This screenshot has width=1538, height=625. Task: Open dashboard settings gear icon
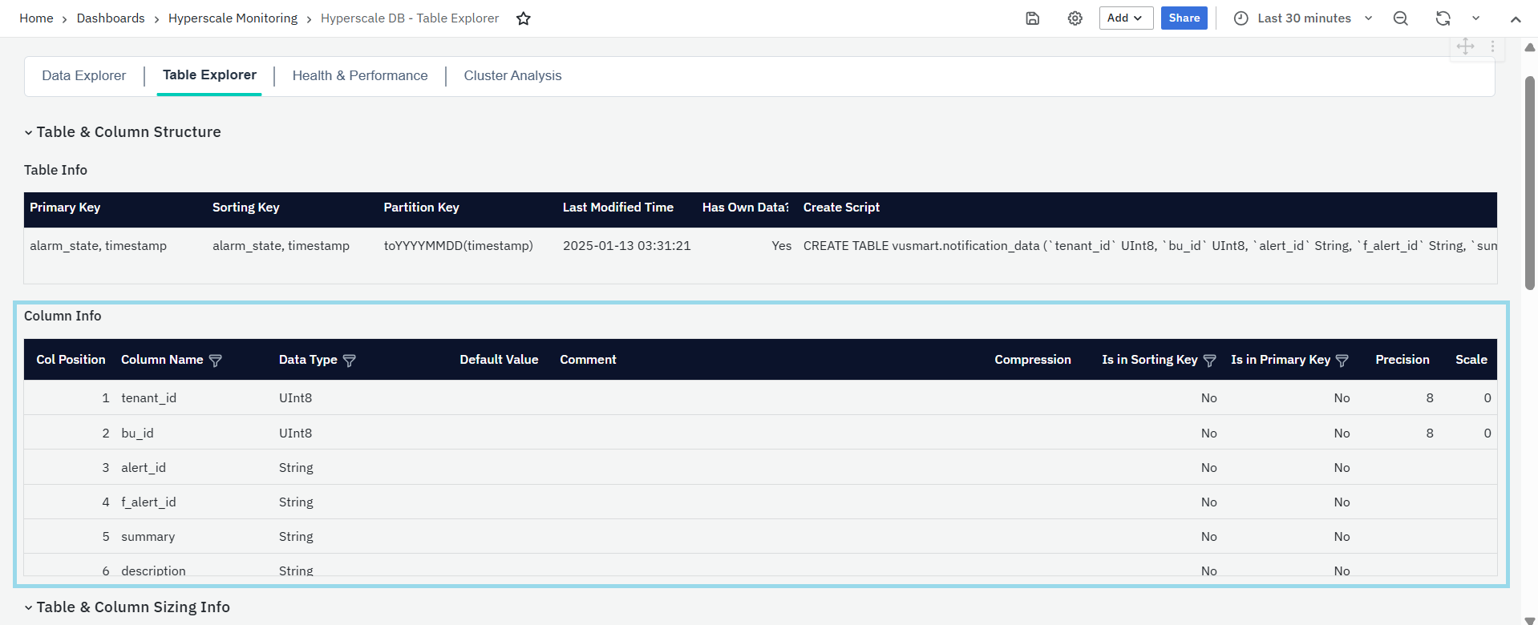click(x=1075, y=18)
